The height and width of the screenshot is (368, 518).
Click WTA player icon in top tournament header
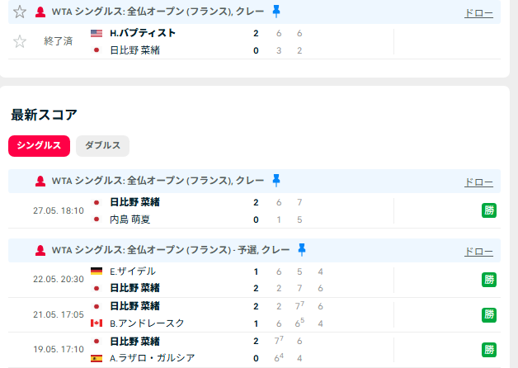(x=40, y=12)
